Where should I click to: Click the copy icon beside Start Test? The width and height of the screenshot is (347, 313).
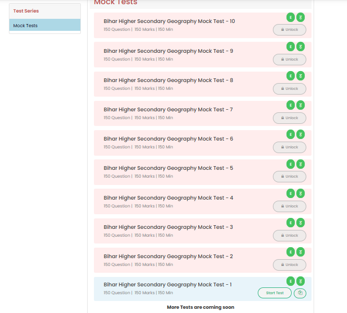click(300, 293)
